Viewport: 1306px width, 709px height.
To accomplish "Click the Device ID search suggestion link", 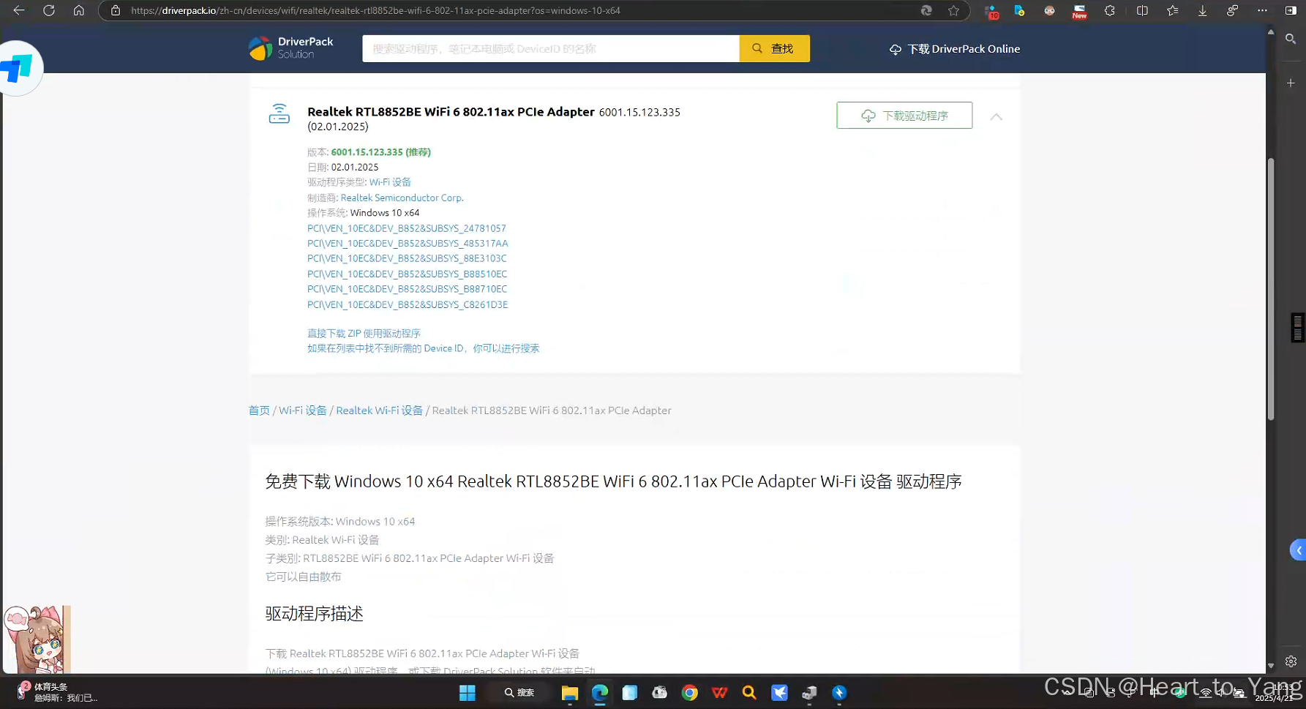I will (423, 348).
